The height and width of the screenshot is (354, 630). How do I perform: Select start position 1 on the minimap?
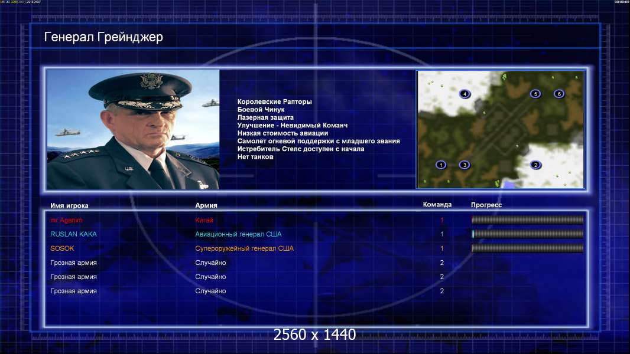[441, 165]
